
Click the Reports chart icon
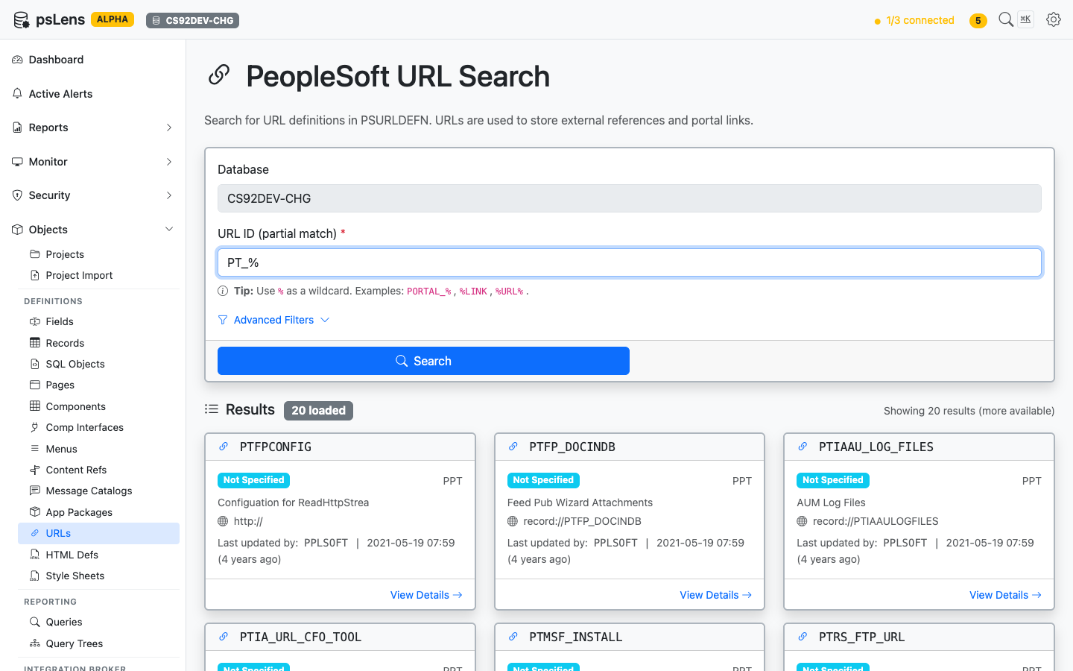(17, 127)
